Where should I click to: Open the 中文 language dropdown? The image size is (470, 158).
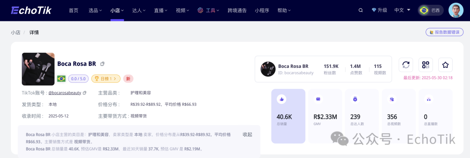coord(402,10)
